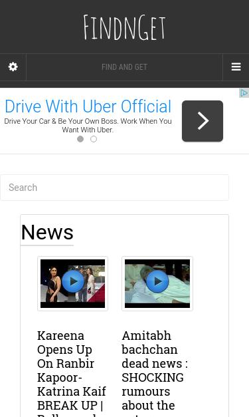Play the Amitabh Bachchan video thumbnail
Image resolution: width=249 pixels, height=417 pixels.
point(157,283)
